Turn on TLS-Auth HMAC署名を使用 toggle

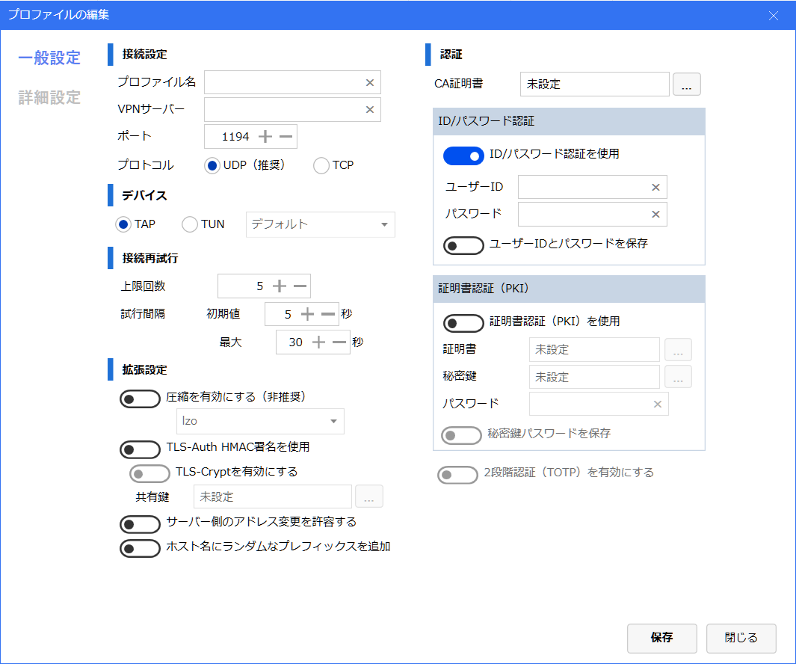(140, 449)
